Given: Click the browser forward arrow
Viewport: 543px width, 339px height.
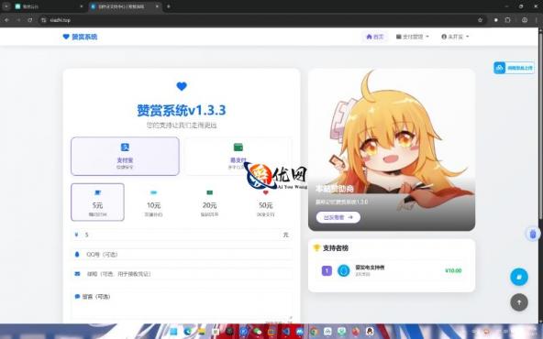Looking at the screenshot, I should point(18,20).
